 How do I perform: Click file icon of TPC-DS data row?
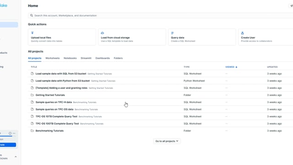pyautogui.click(x=32, y=109)
